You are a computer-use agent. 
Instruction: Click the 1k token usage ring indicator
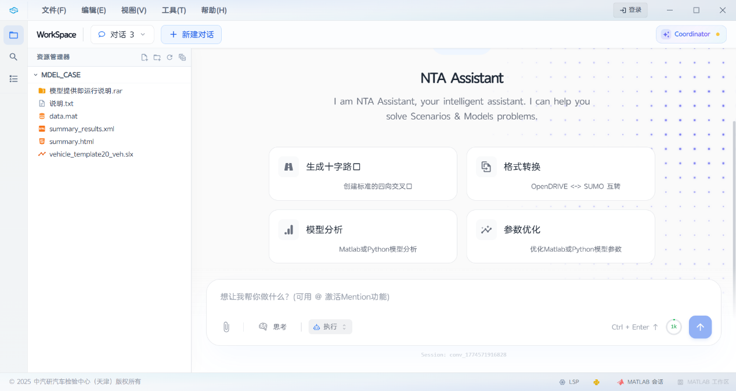click(673, 327)
